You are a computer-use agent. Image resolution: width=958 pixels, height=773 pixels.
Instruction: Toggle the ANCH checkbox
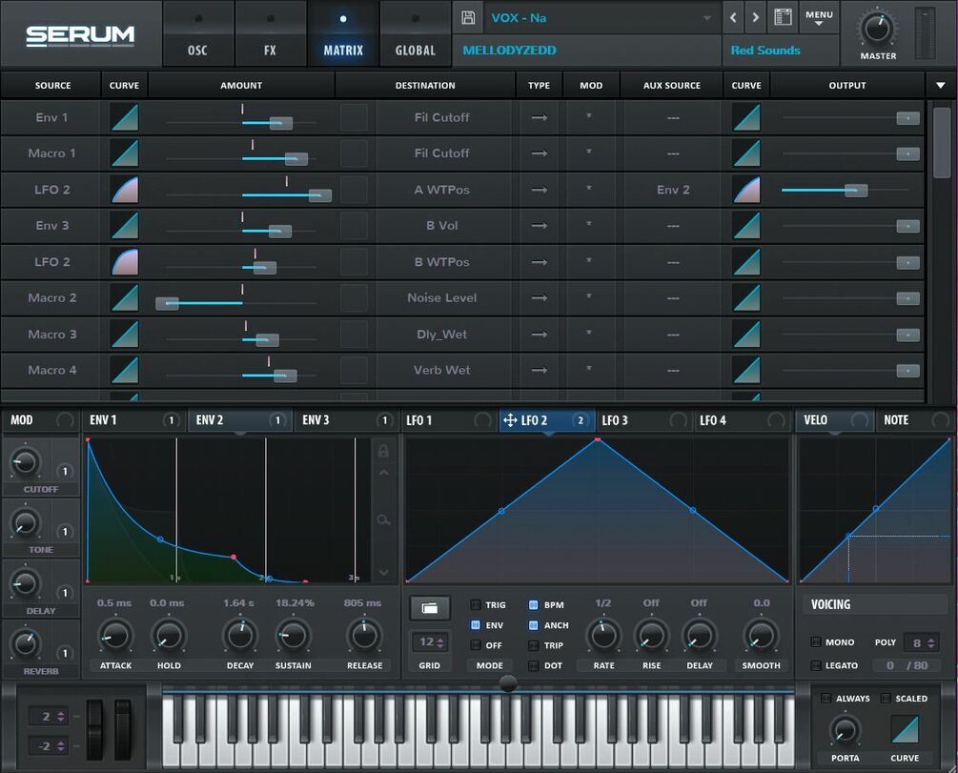tap(534, 625)
